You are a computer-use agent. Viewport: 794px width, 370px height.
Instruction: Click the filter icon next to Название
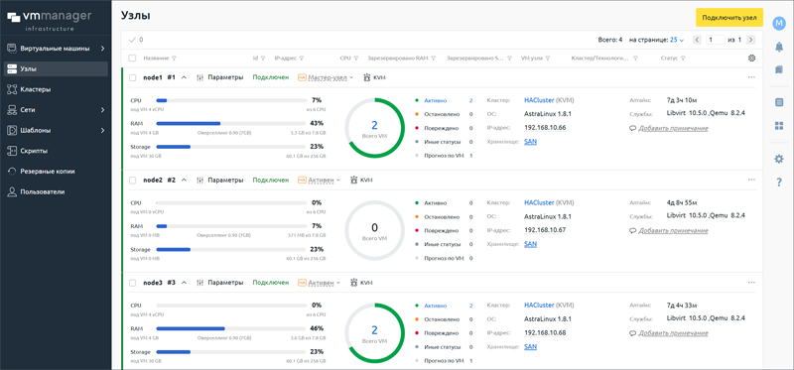point(175,59)
